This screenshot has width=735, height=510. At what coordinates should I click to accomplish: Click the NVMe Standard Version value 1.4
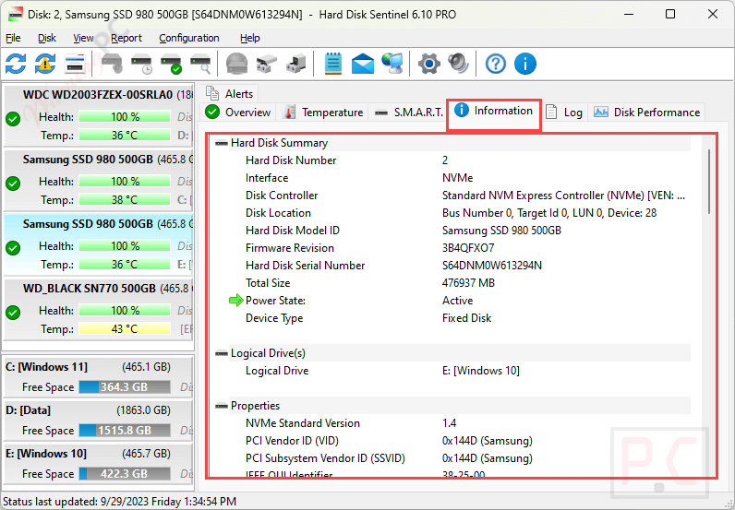click(x=449, y=423)
